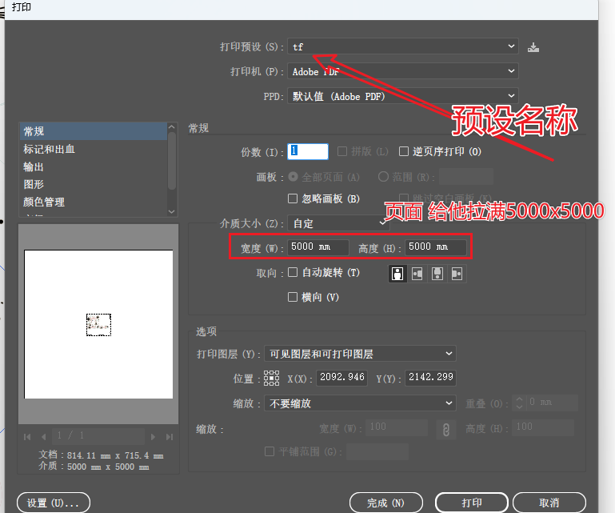This screenshot has height=513, width=615.
Task: Enable 自动旋转 checkbox
Action: (x=293, y=273)
